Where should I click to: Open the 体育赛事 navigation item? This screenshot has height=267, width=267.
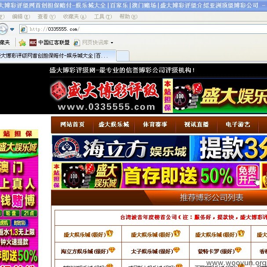click(x=155, y=124)
